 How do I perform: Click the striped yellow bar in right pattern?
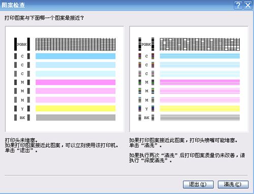click(x=200, y=108)
